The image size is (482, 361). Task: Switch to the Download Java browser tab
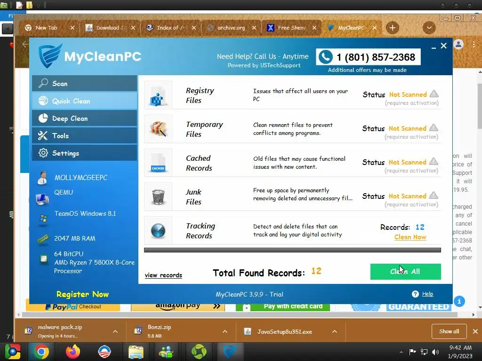click(111, 28)
